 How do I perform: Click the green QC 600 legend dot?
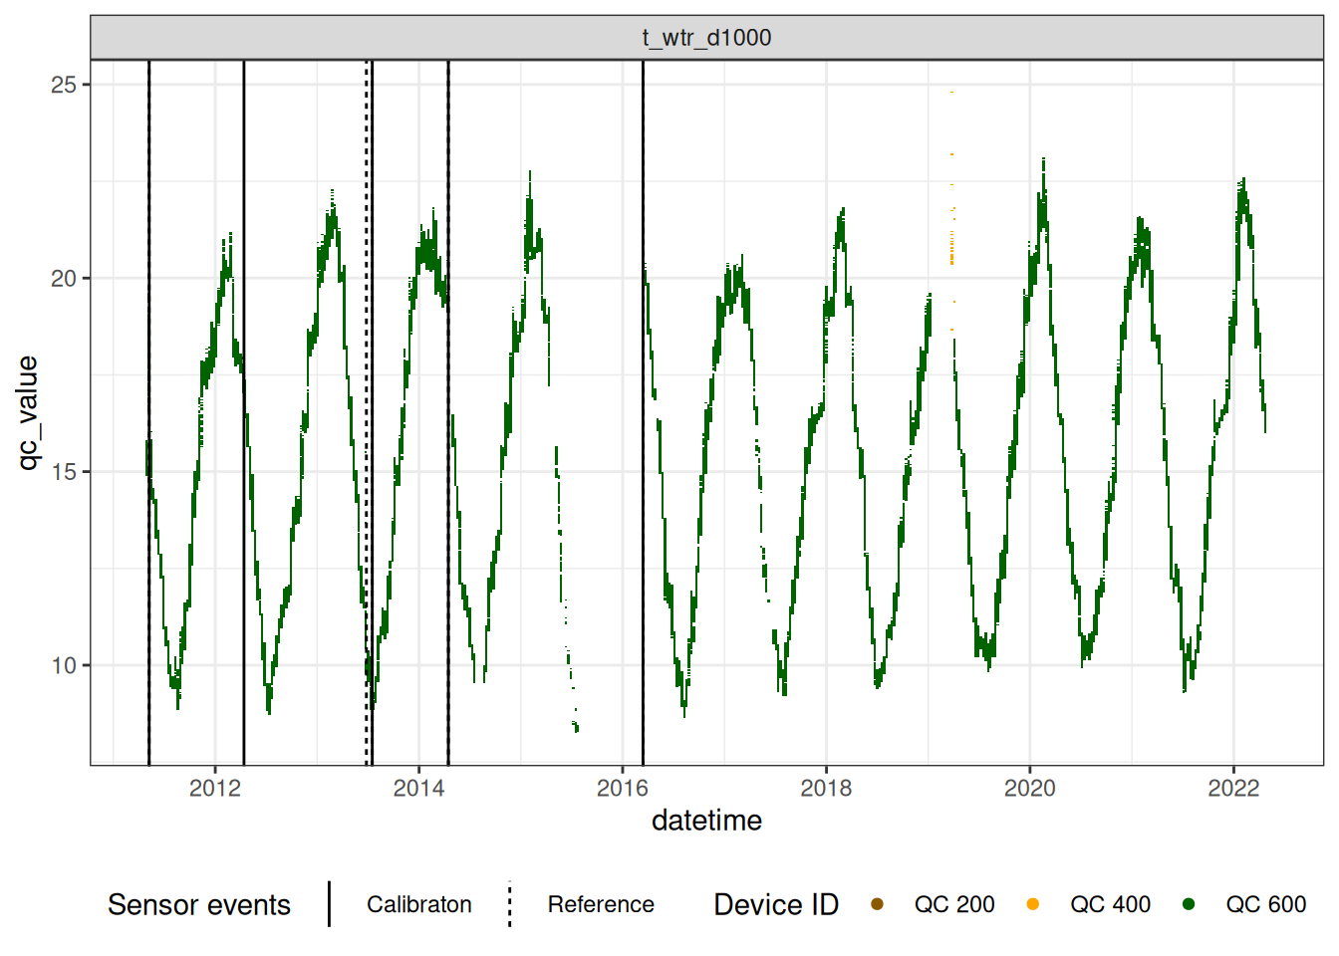tap(1189, 904)
